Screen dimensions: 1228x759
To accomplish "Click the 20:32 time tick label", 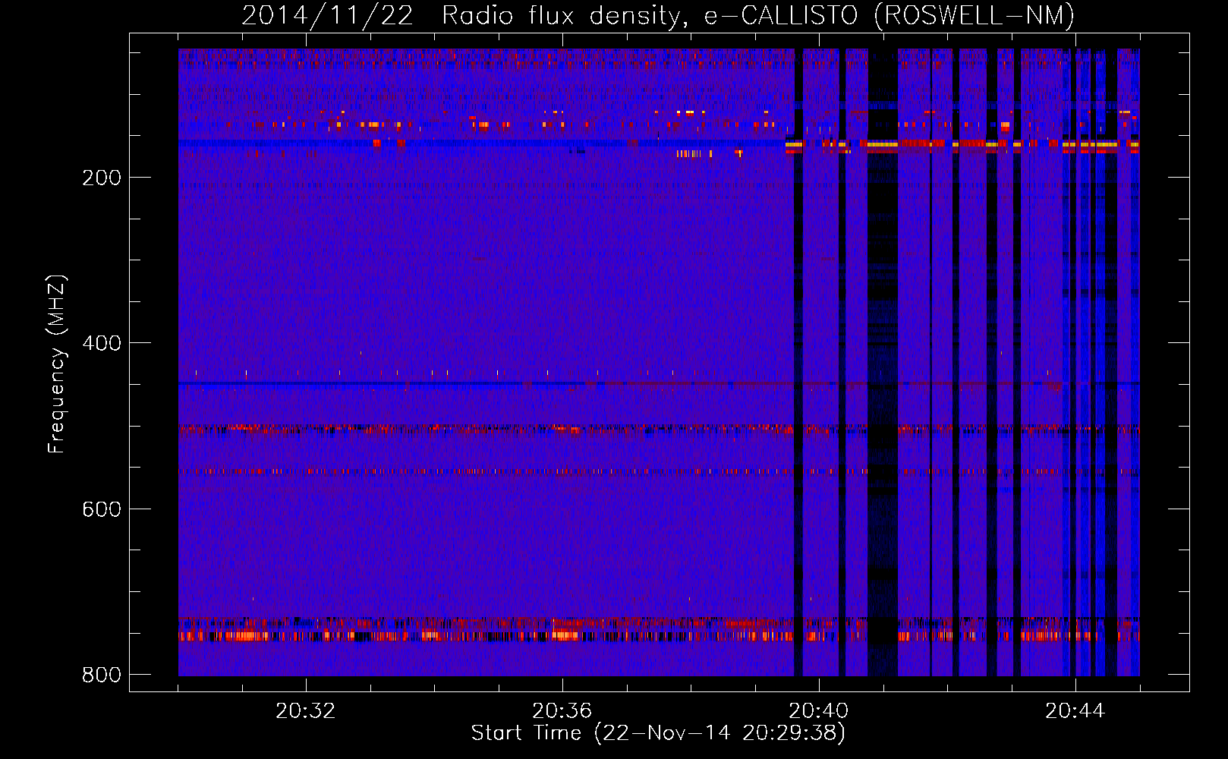I will (306, 711).
